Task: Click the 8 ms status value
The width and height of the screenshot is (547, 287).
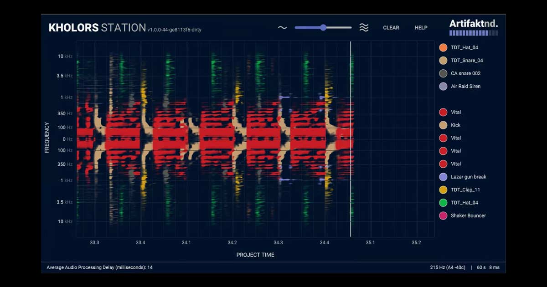Action: pos(494,267)
